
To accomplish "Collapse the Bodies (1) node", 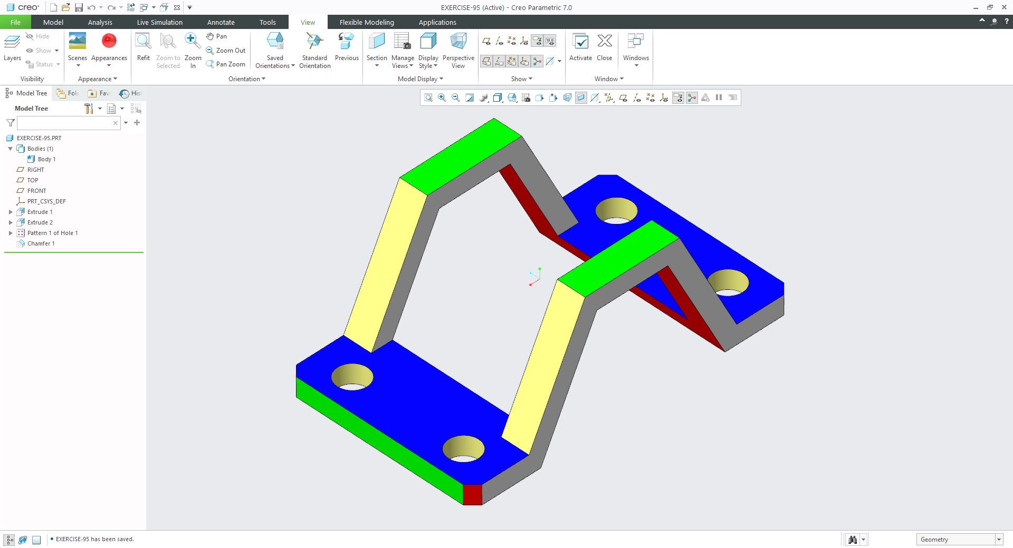I will pos(11,149).
